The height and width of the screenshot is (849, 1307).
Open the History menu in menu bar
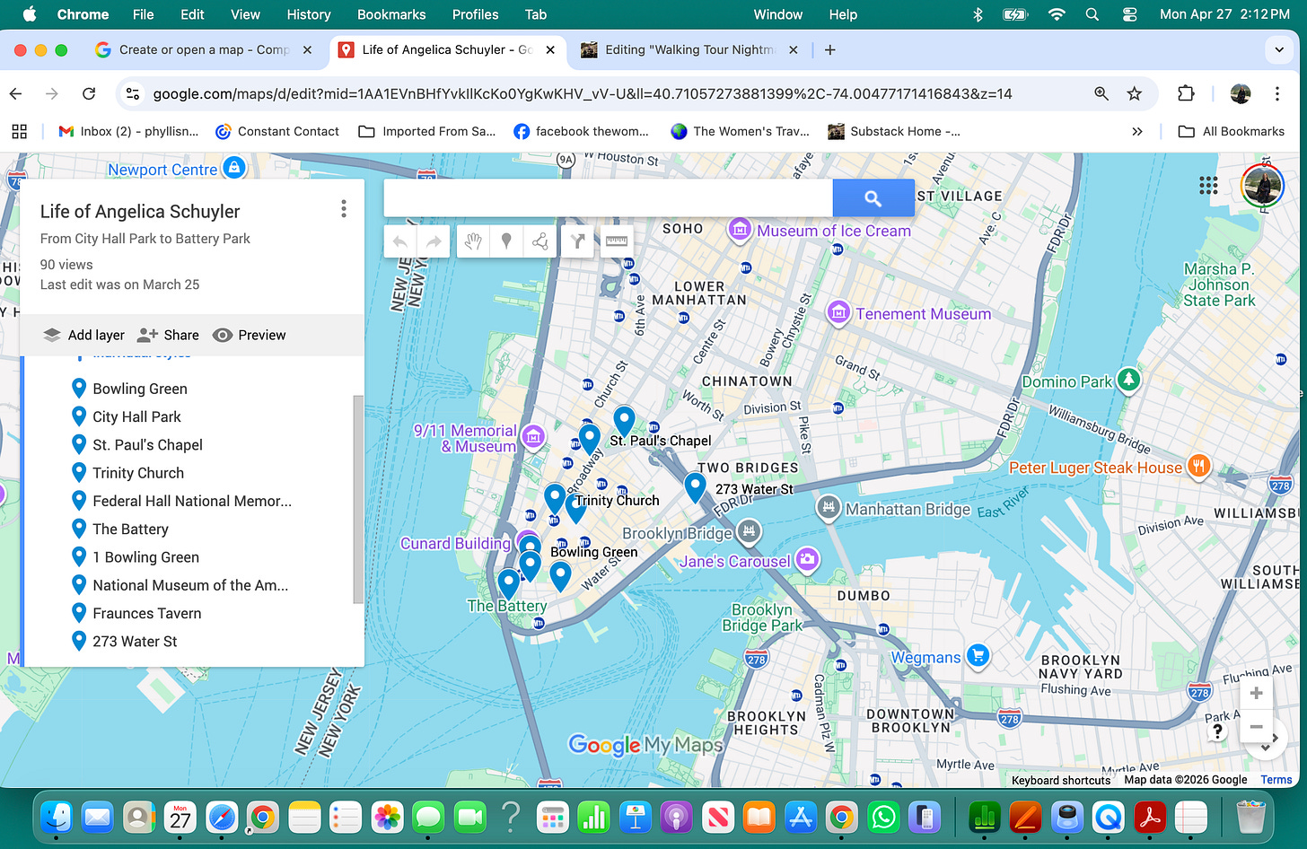coord(309,14)
